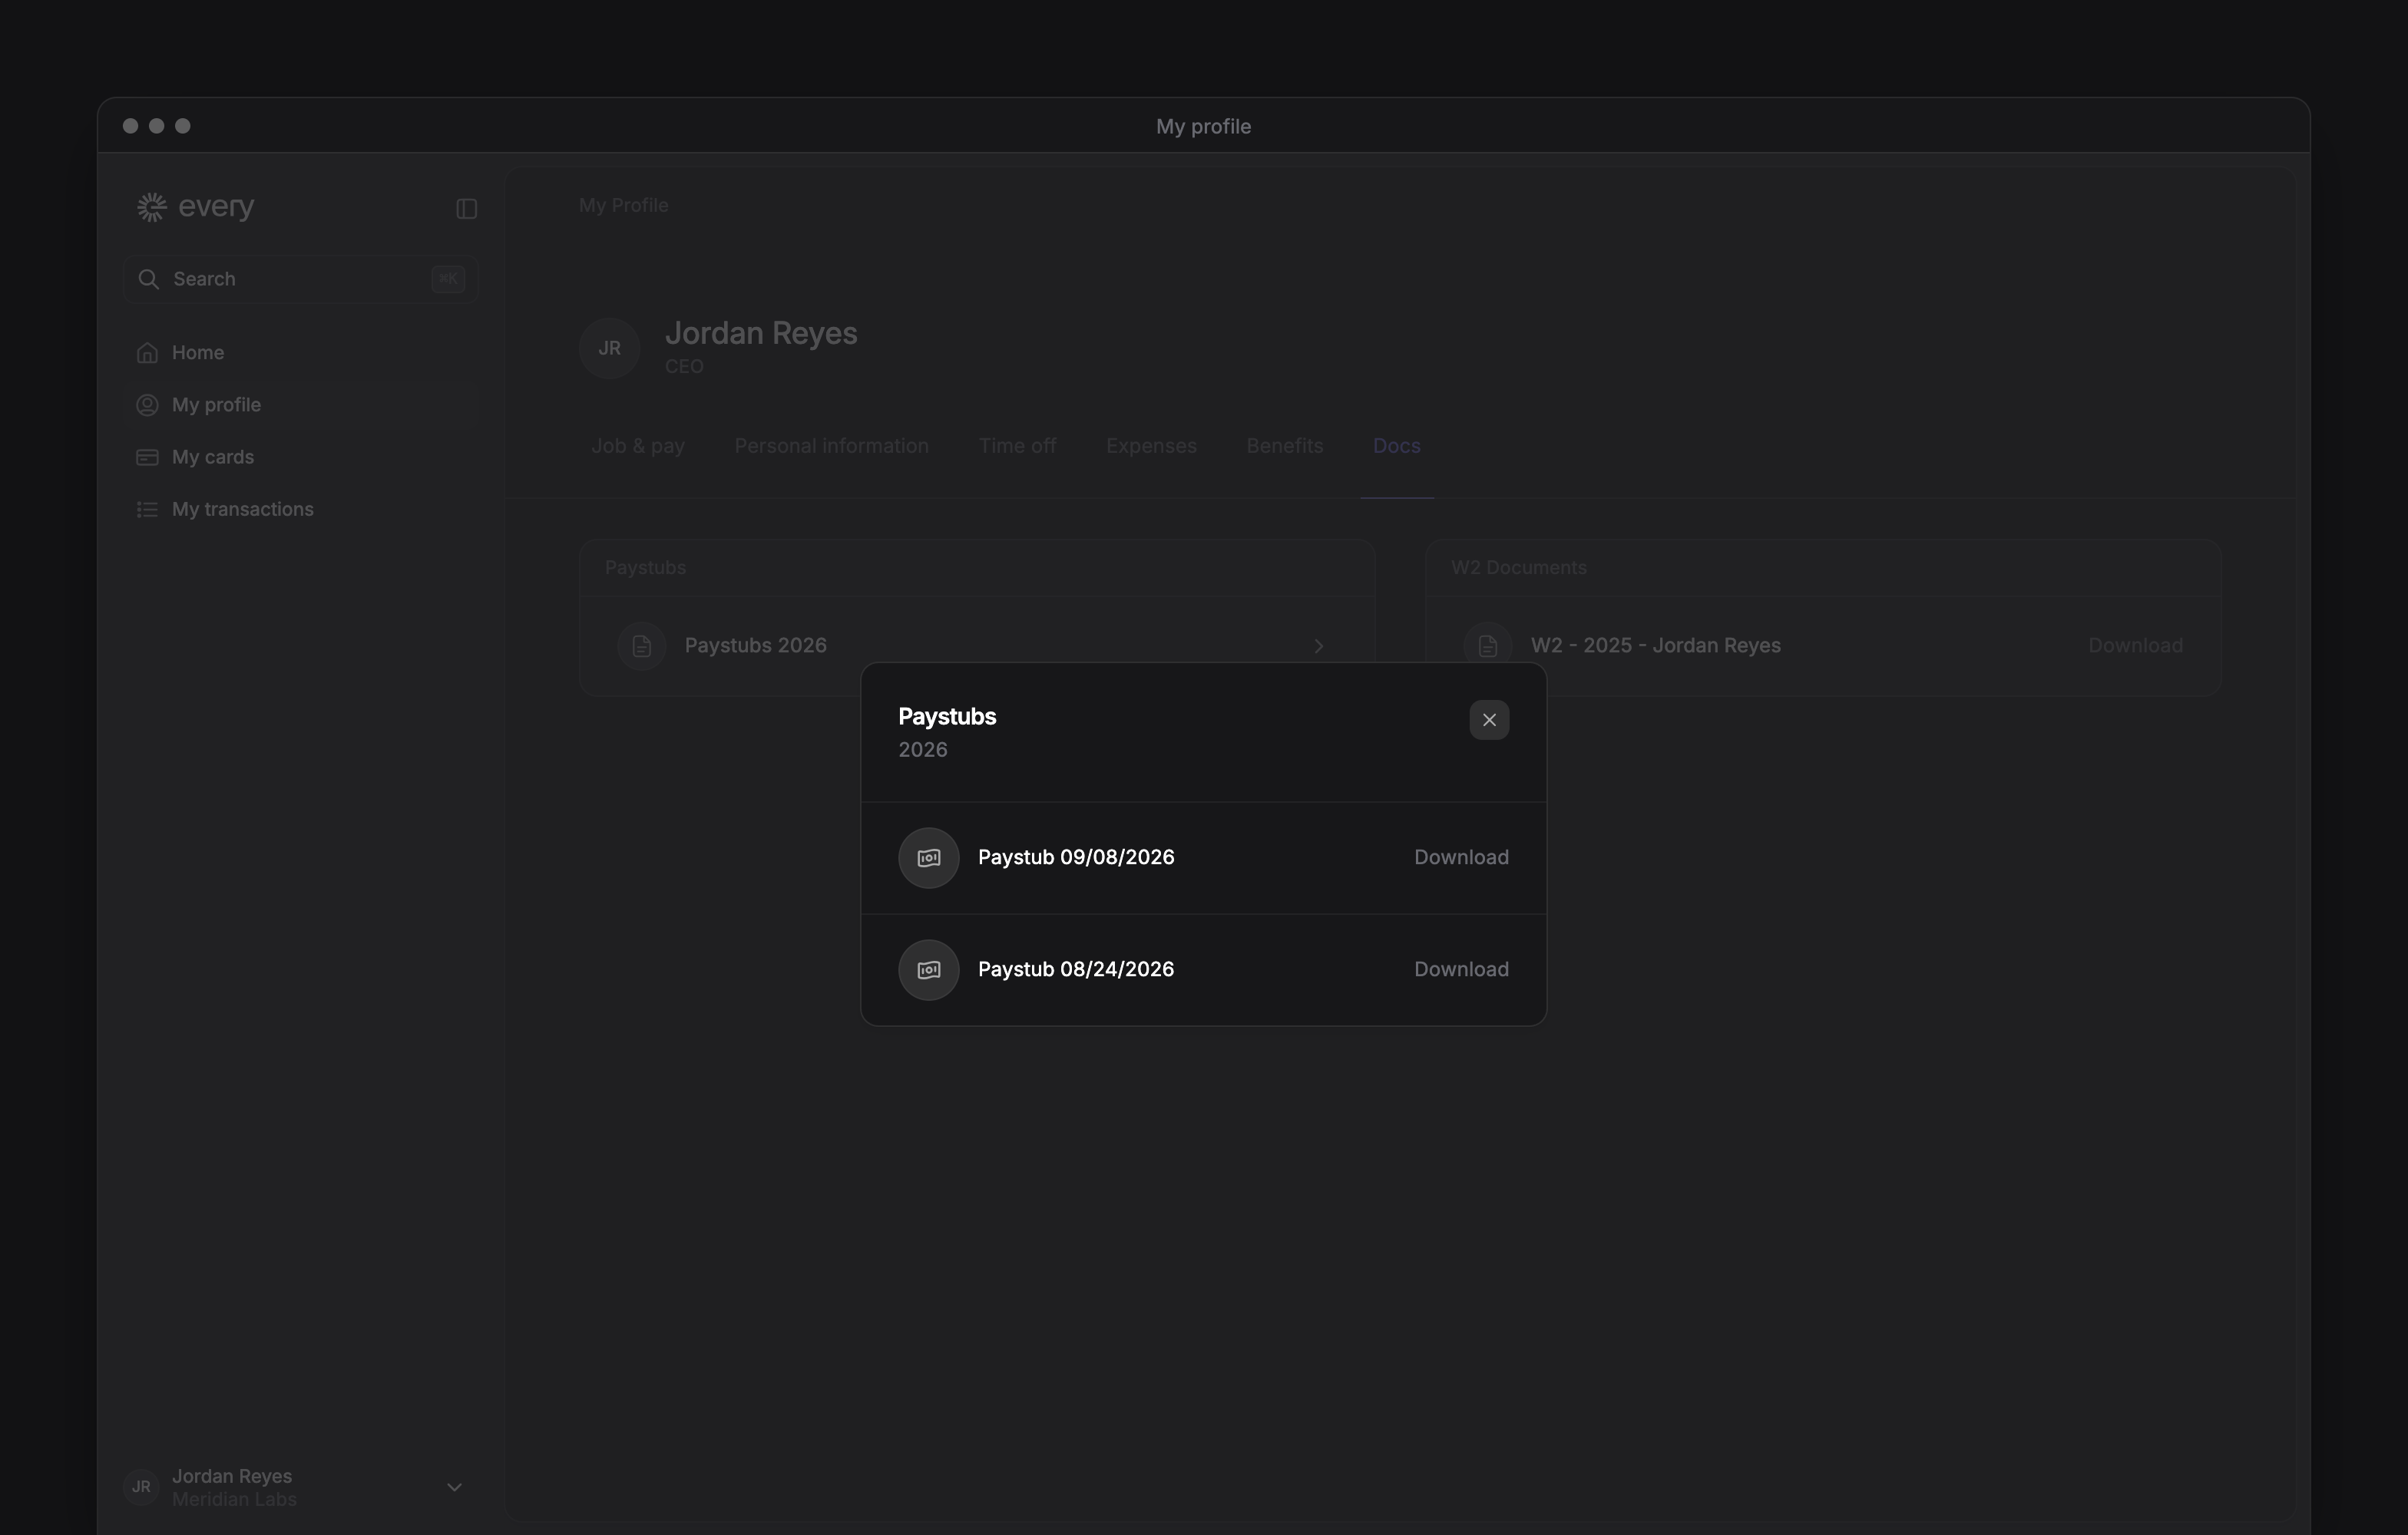
Task: Expand the Jordan Reyes account menu chevron
Action: pyautogui.click(x=454, y=1487)
